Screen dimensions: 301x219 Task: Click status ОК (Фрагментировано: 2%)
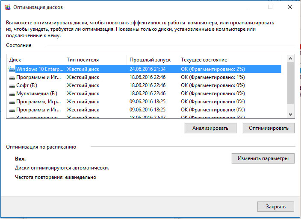pyautogui.click(x=213, y=69)
